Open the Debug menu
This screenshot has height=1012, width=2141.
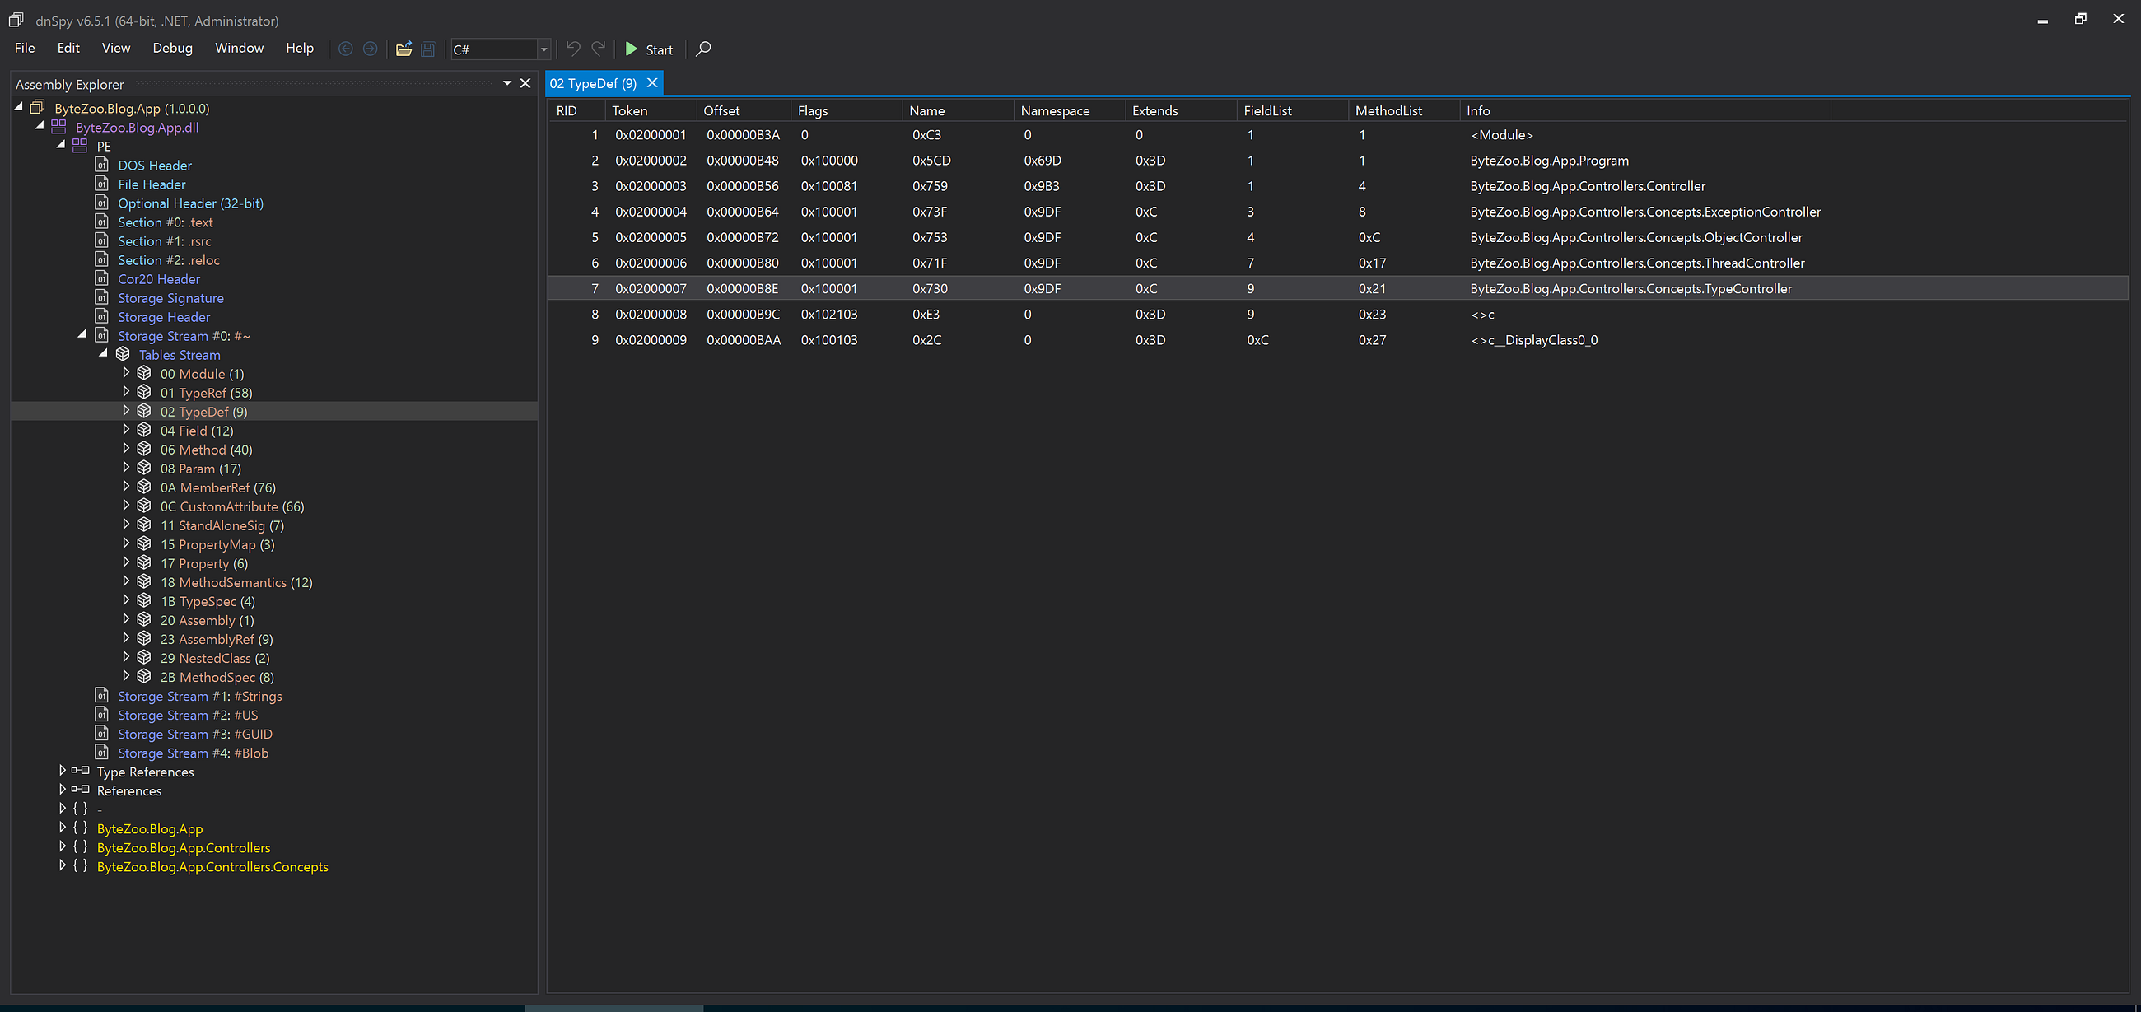pos(172,49)
